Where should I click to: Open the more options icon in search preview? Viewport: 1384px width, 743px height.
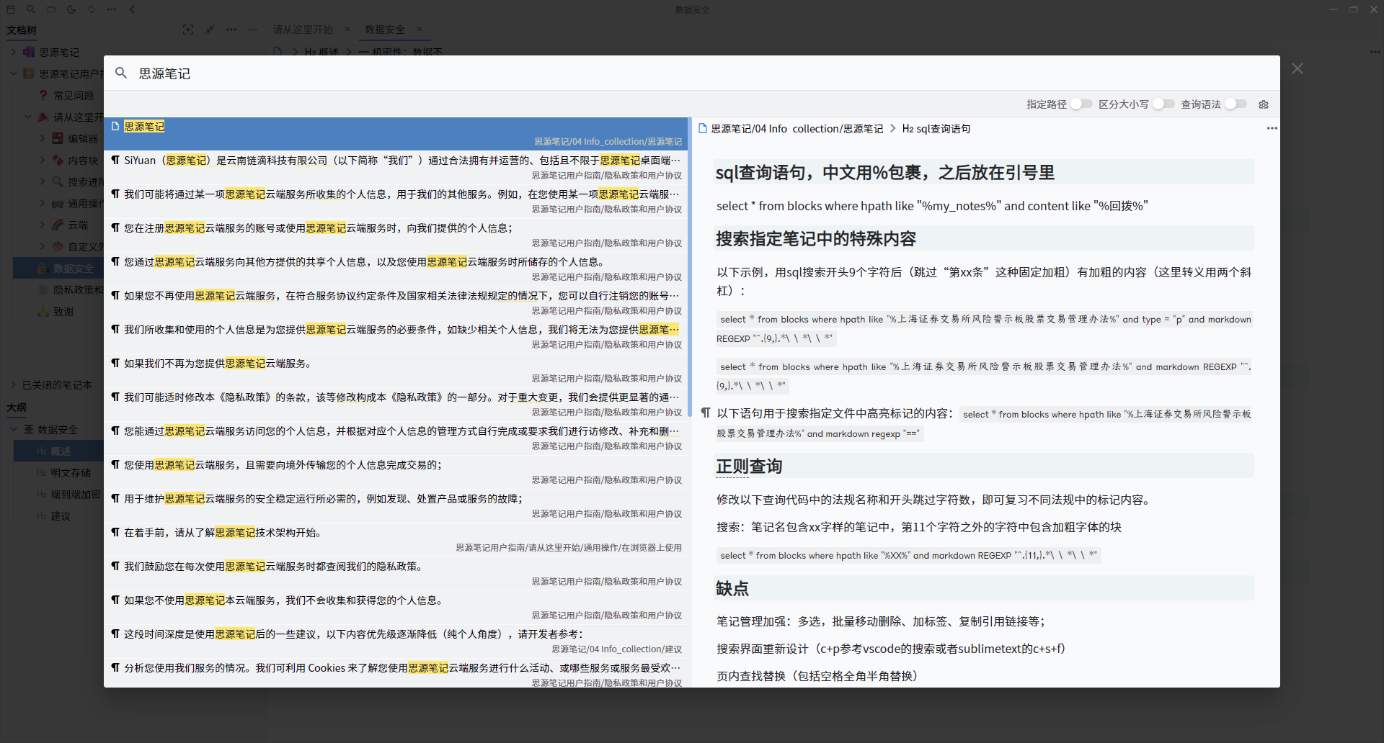1271,128
